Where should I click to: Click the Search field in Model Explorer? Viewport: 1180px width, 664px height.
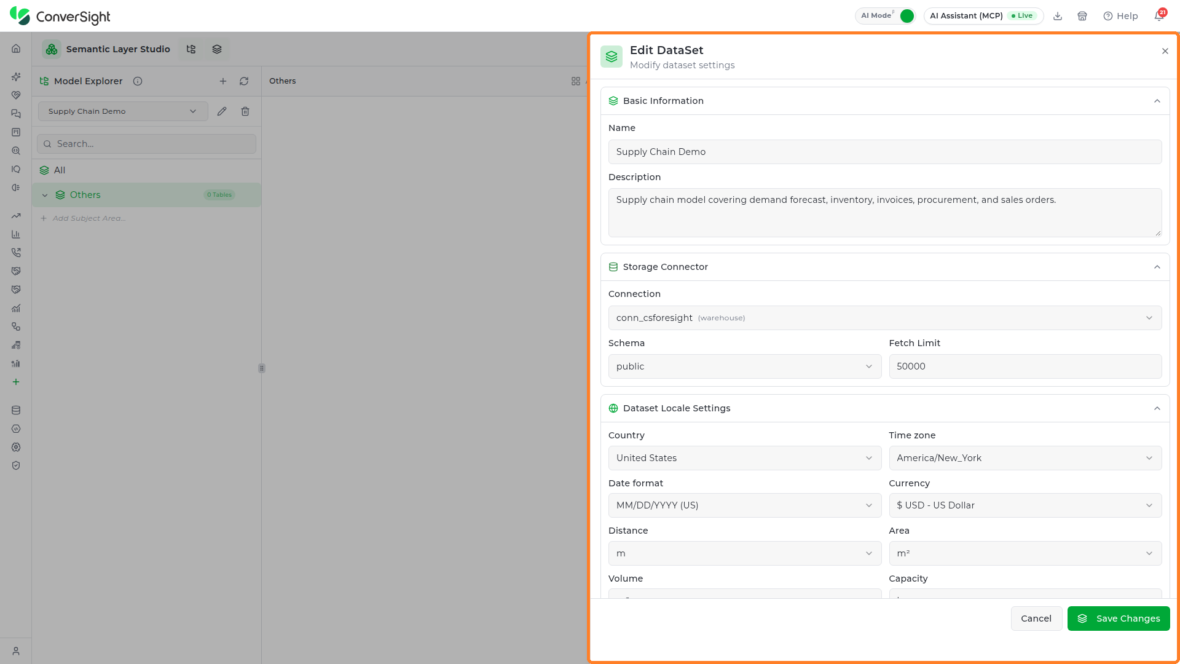(x=146, y=144)
